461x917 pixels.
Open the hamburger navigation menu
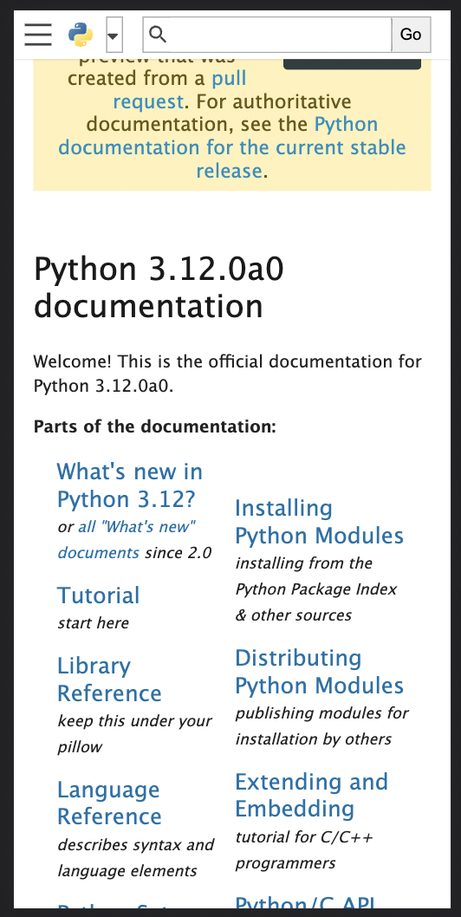coord(38,35)
